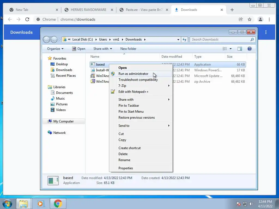Select Pin to Taskbar
Image resolution: width=279 pixels, height=209 pixels.
pyautogui.click(x=141, y=106)
